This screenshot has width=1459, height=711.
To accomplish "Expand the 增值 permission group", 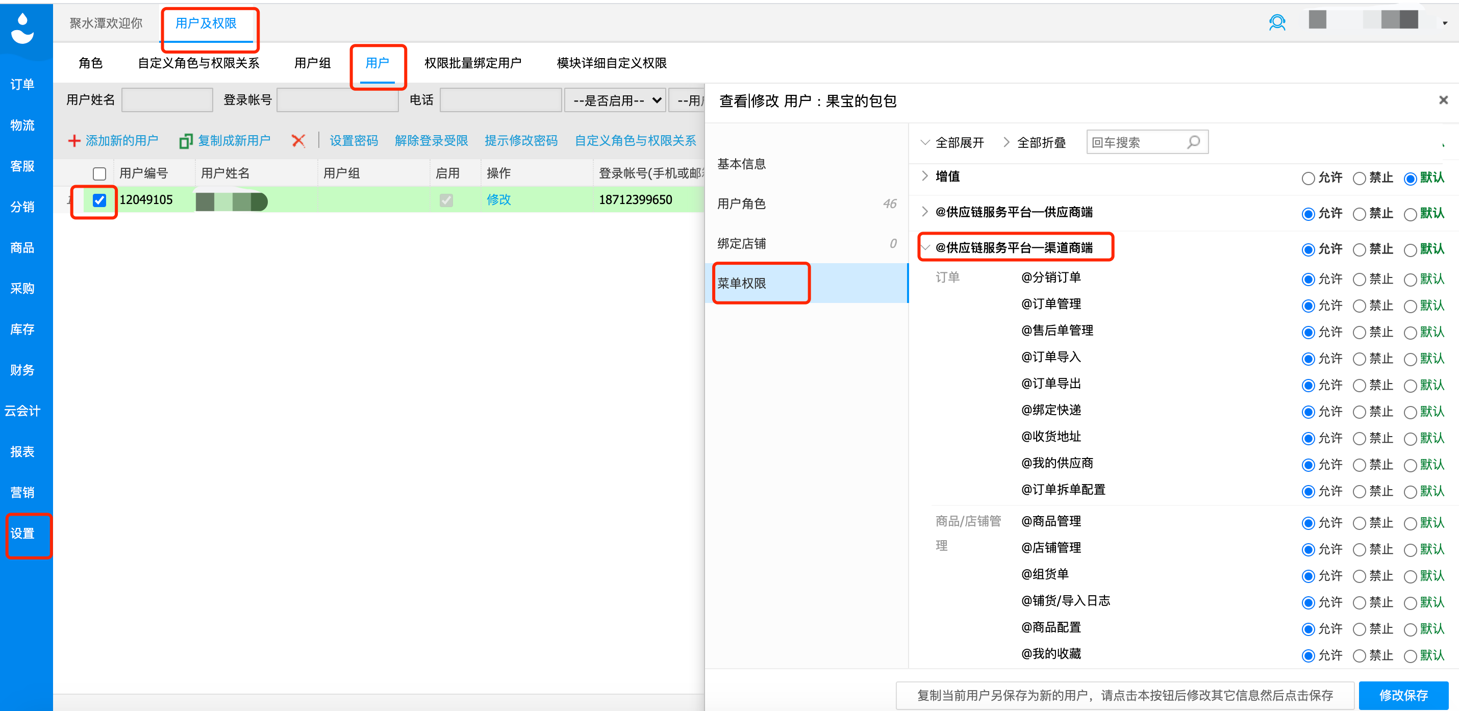I will (x=925, y=176).
